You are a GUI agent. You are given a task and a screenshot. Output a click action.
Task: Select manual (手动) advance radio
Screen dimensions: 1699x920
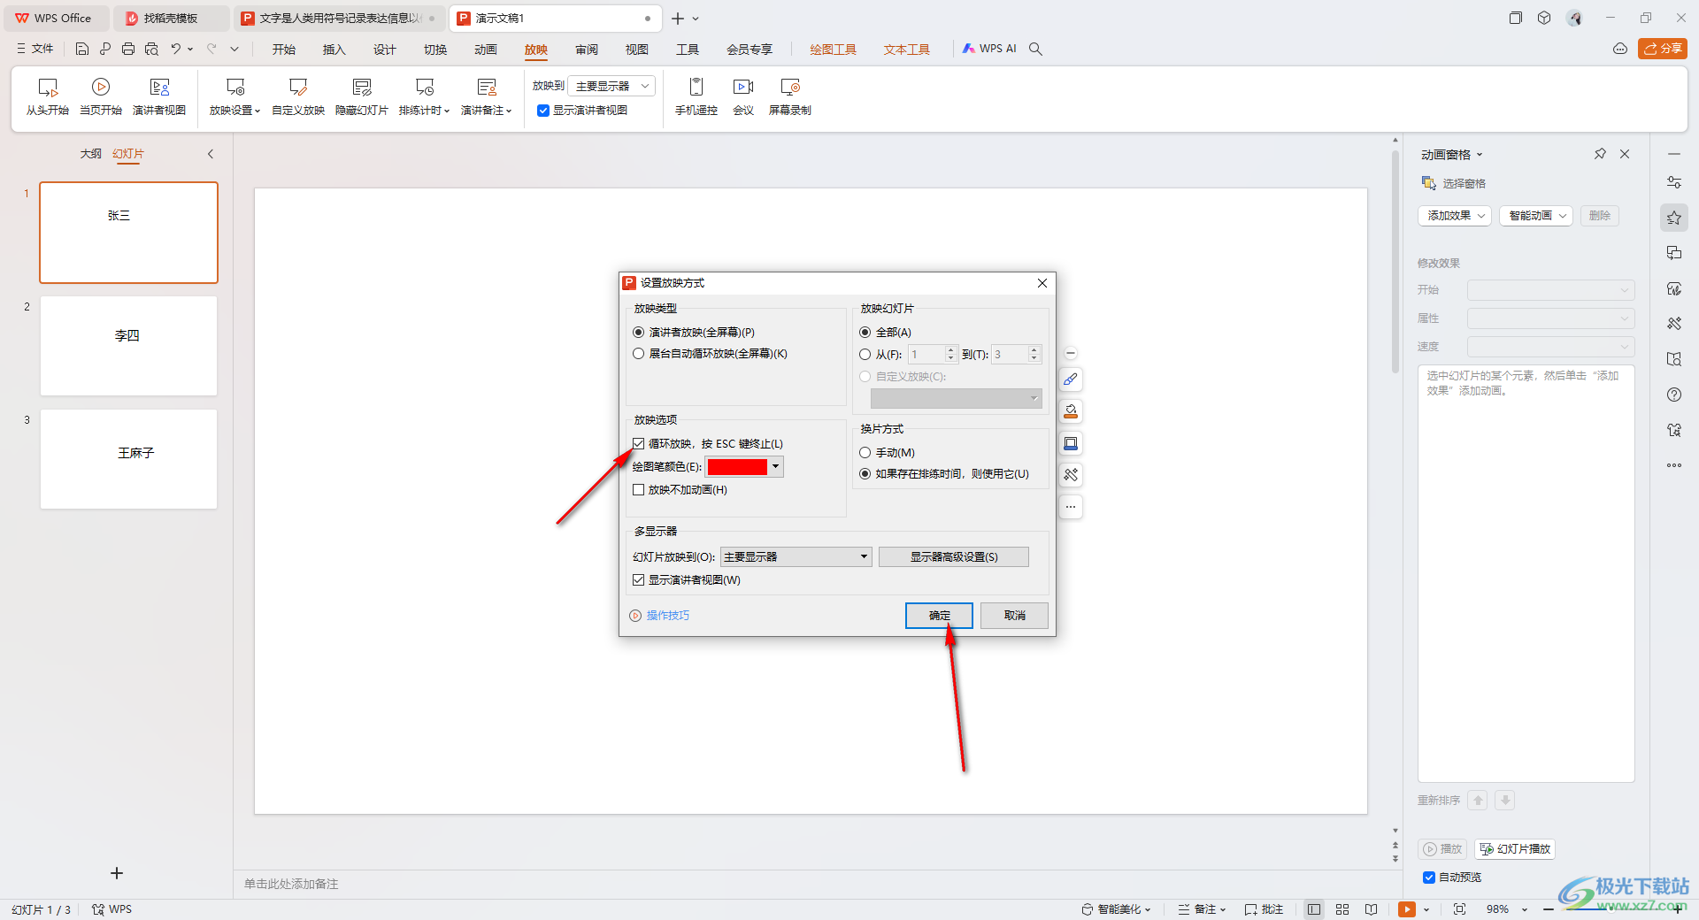coord(865,453)
